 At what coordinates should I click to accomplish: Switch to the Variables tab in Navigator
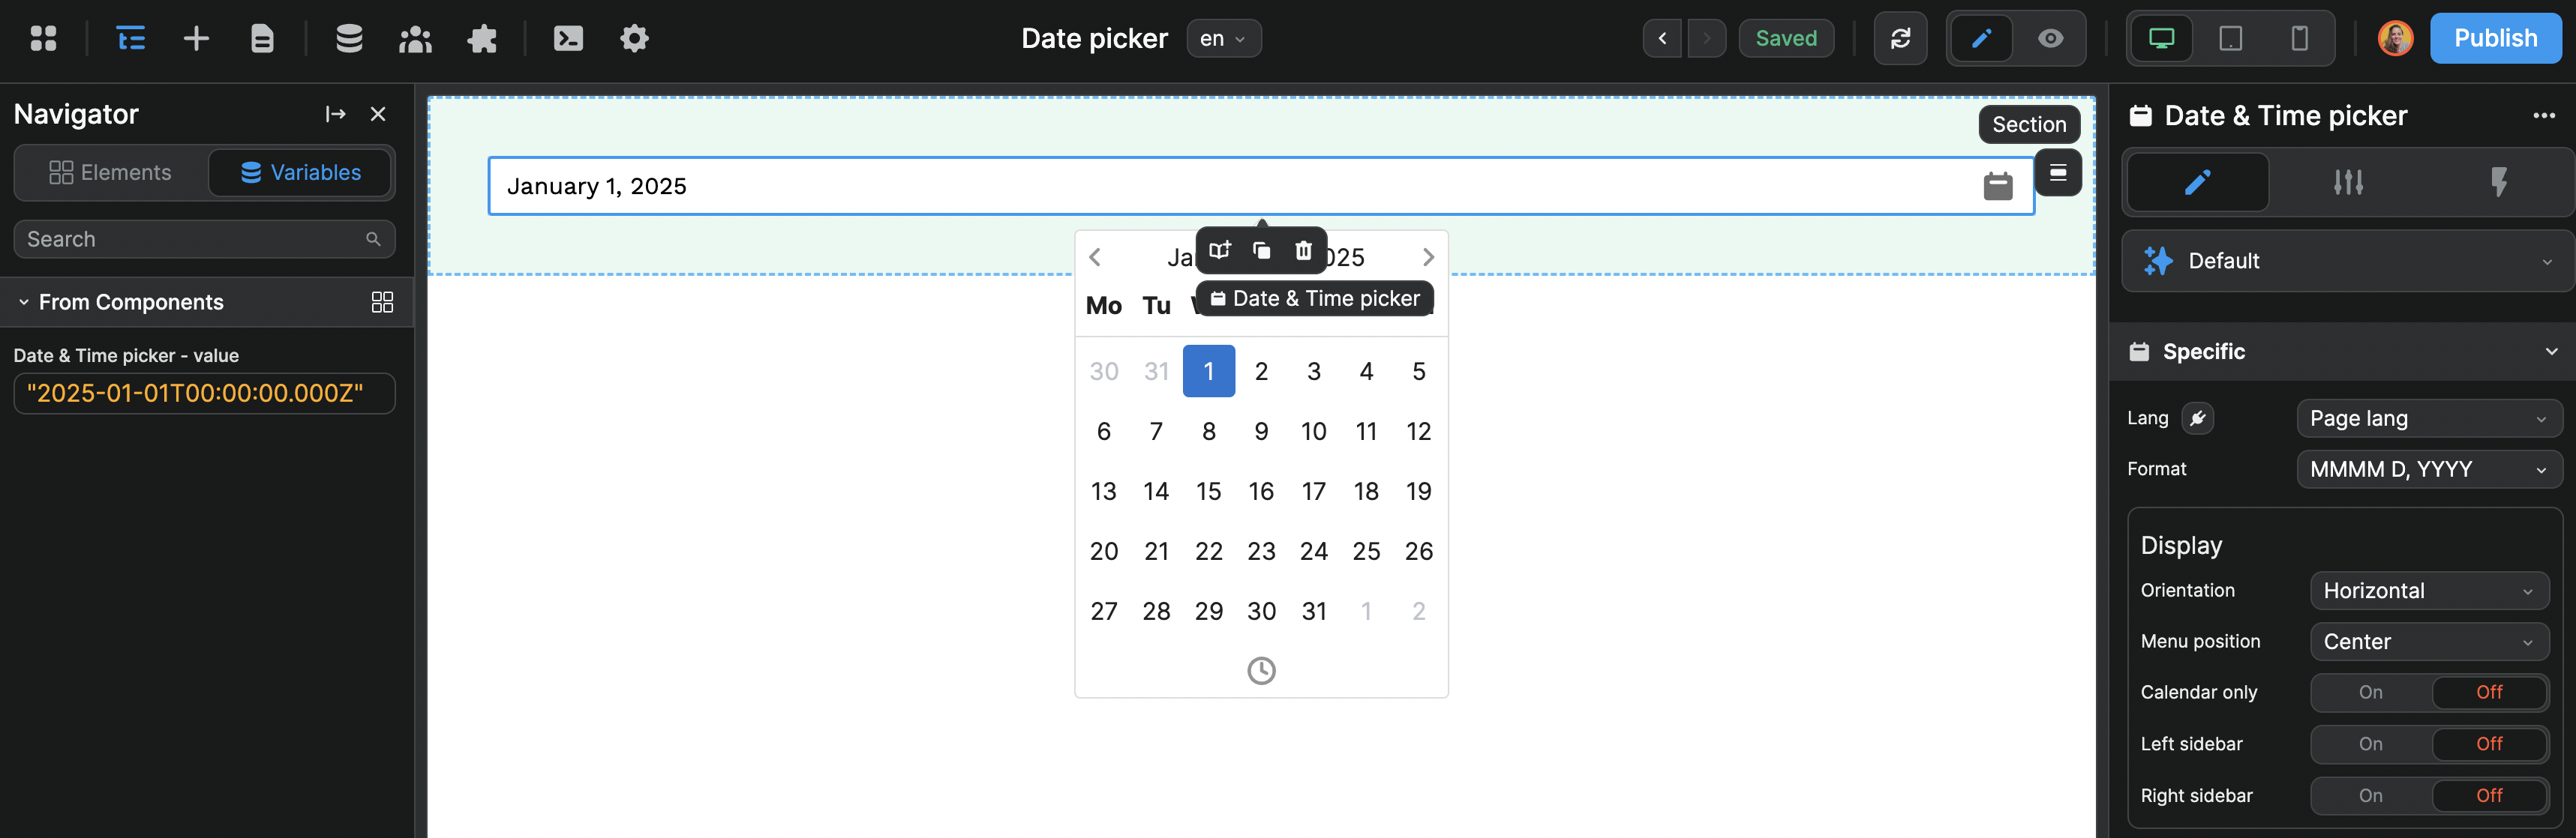[x=299, y=172]
